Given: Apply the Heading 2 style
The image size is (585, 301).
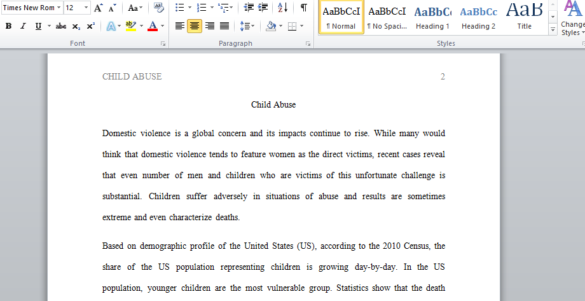Looking at the screenshot, I should tap(478, 17).
